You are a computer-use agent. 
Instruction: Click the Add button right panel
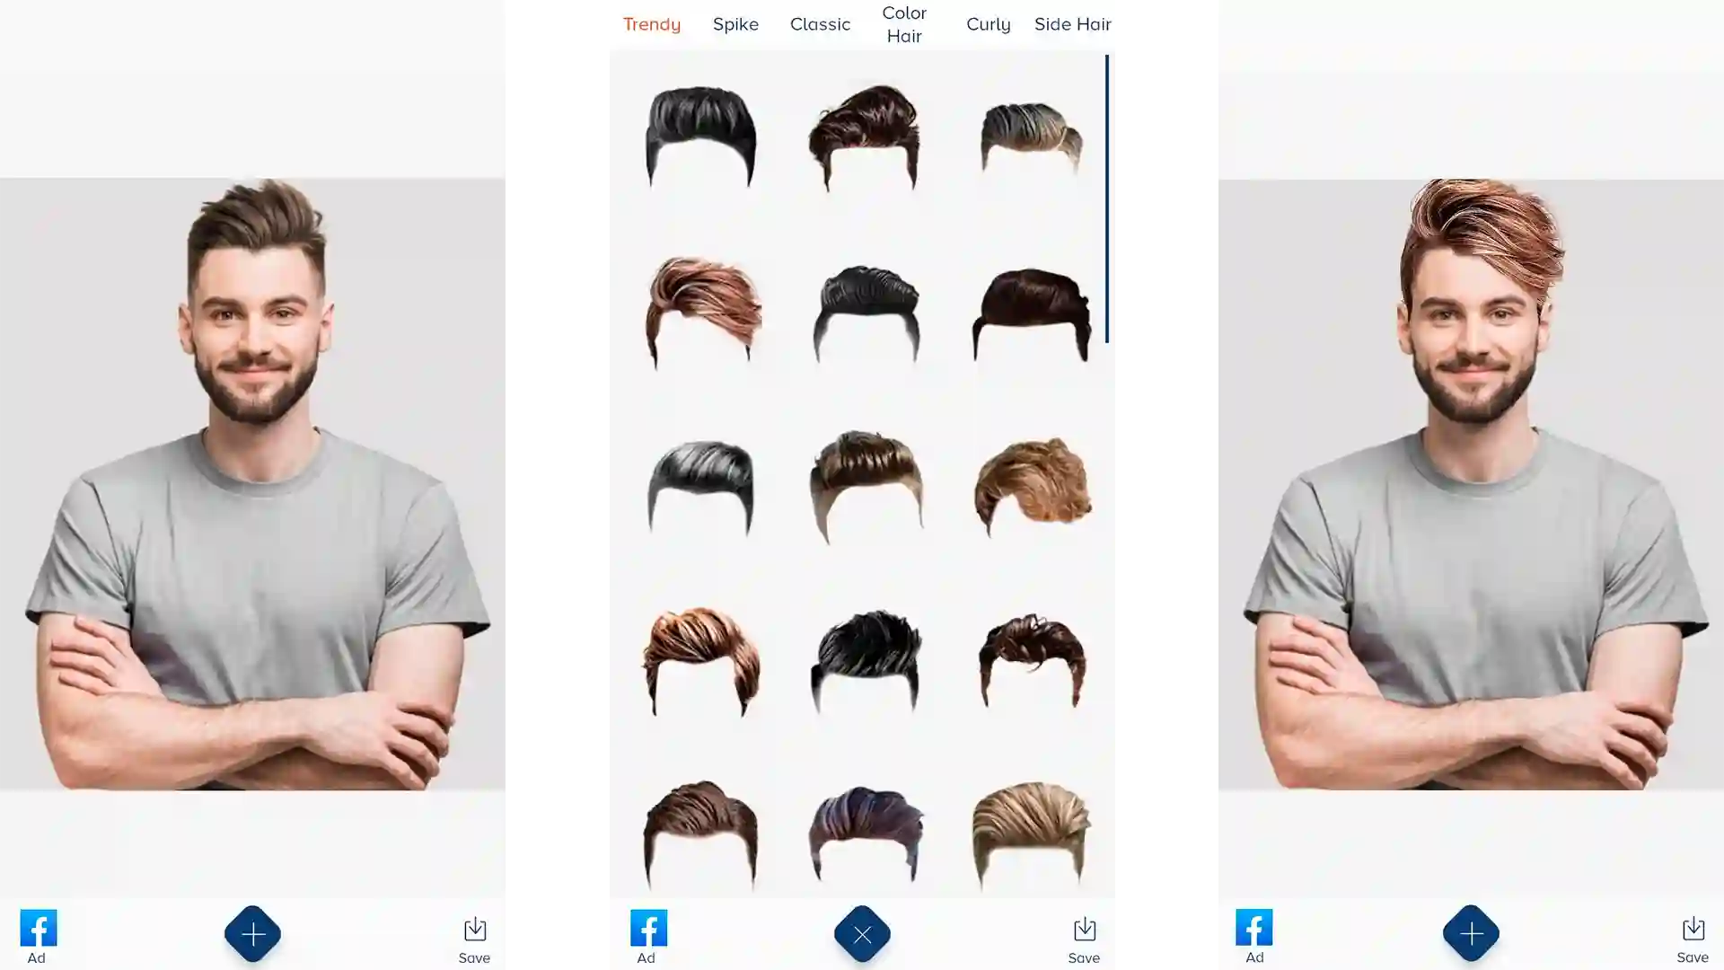(1472, 934)
